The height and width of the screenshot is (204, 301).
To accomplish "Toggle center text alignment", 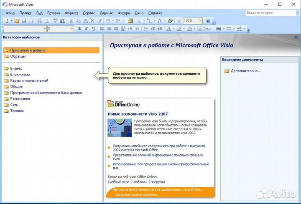I will click(x=109, y=29).
